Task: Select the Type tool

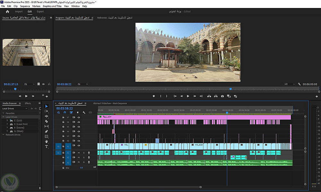Action: (x=47, y=146)
